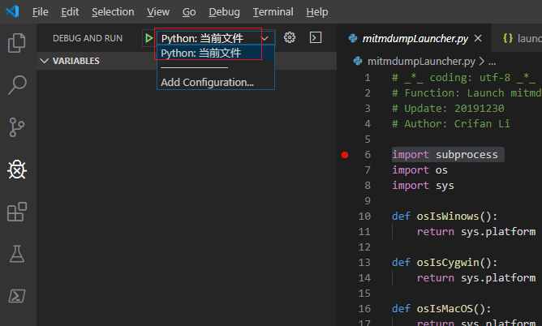This screenshot has width=542, height=326.
Task: Collapse the Variables section
Action: [45, 61]
